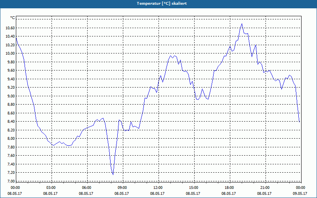Select the 7,80 y-axis label

pyautogui.click(x=11, y=147)
